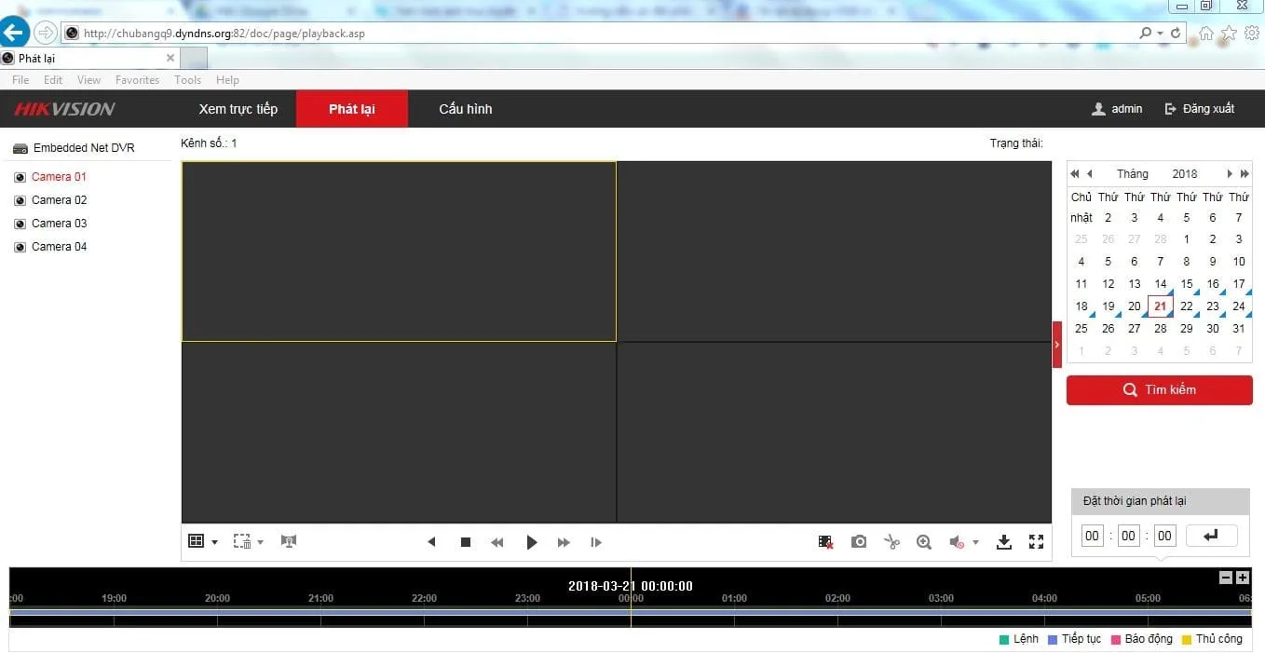Click the stop all playback icon
The image size is (1265, 653).
465,541
